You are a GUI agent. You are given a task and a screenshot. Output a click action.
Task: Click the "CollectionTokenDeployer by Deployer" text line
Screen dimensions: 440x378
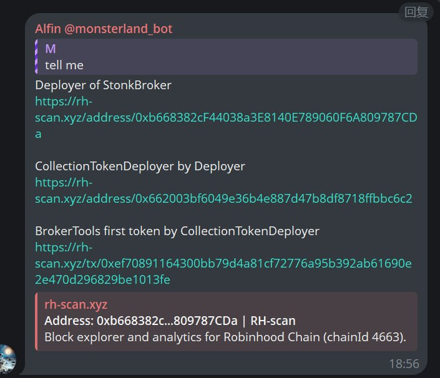point(140,167)
